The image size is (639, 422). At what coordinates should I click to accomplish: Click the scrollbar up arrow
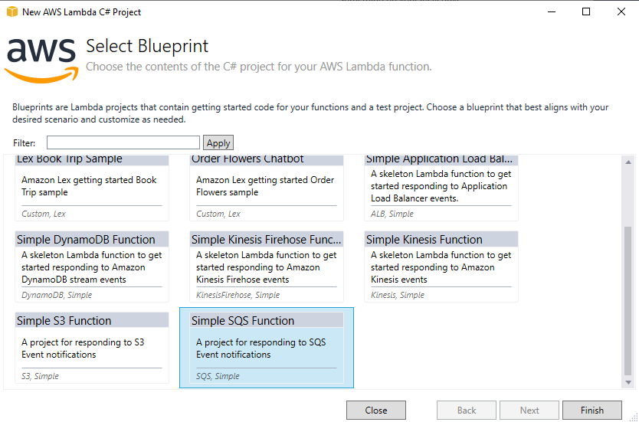tap(628, 162)
